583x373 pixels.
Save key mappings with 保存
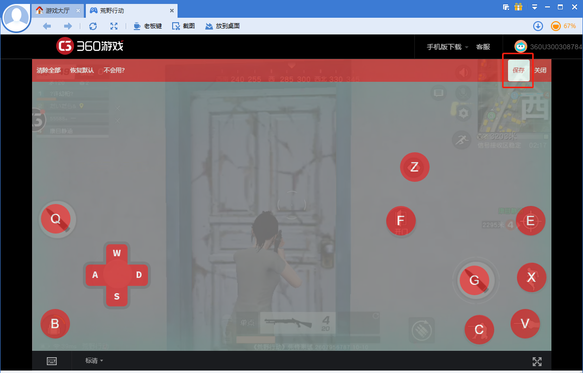click(519, 70)
